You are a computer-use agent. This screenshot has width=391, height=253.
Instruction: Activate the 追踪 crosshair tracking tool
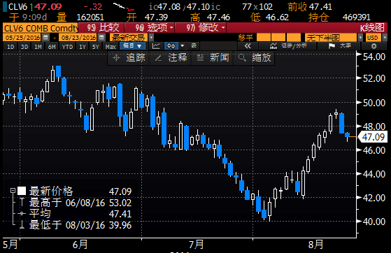coord(129,58)
